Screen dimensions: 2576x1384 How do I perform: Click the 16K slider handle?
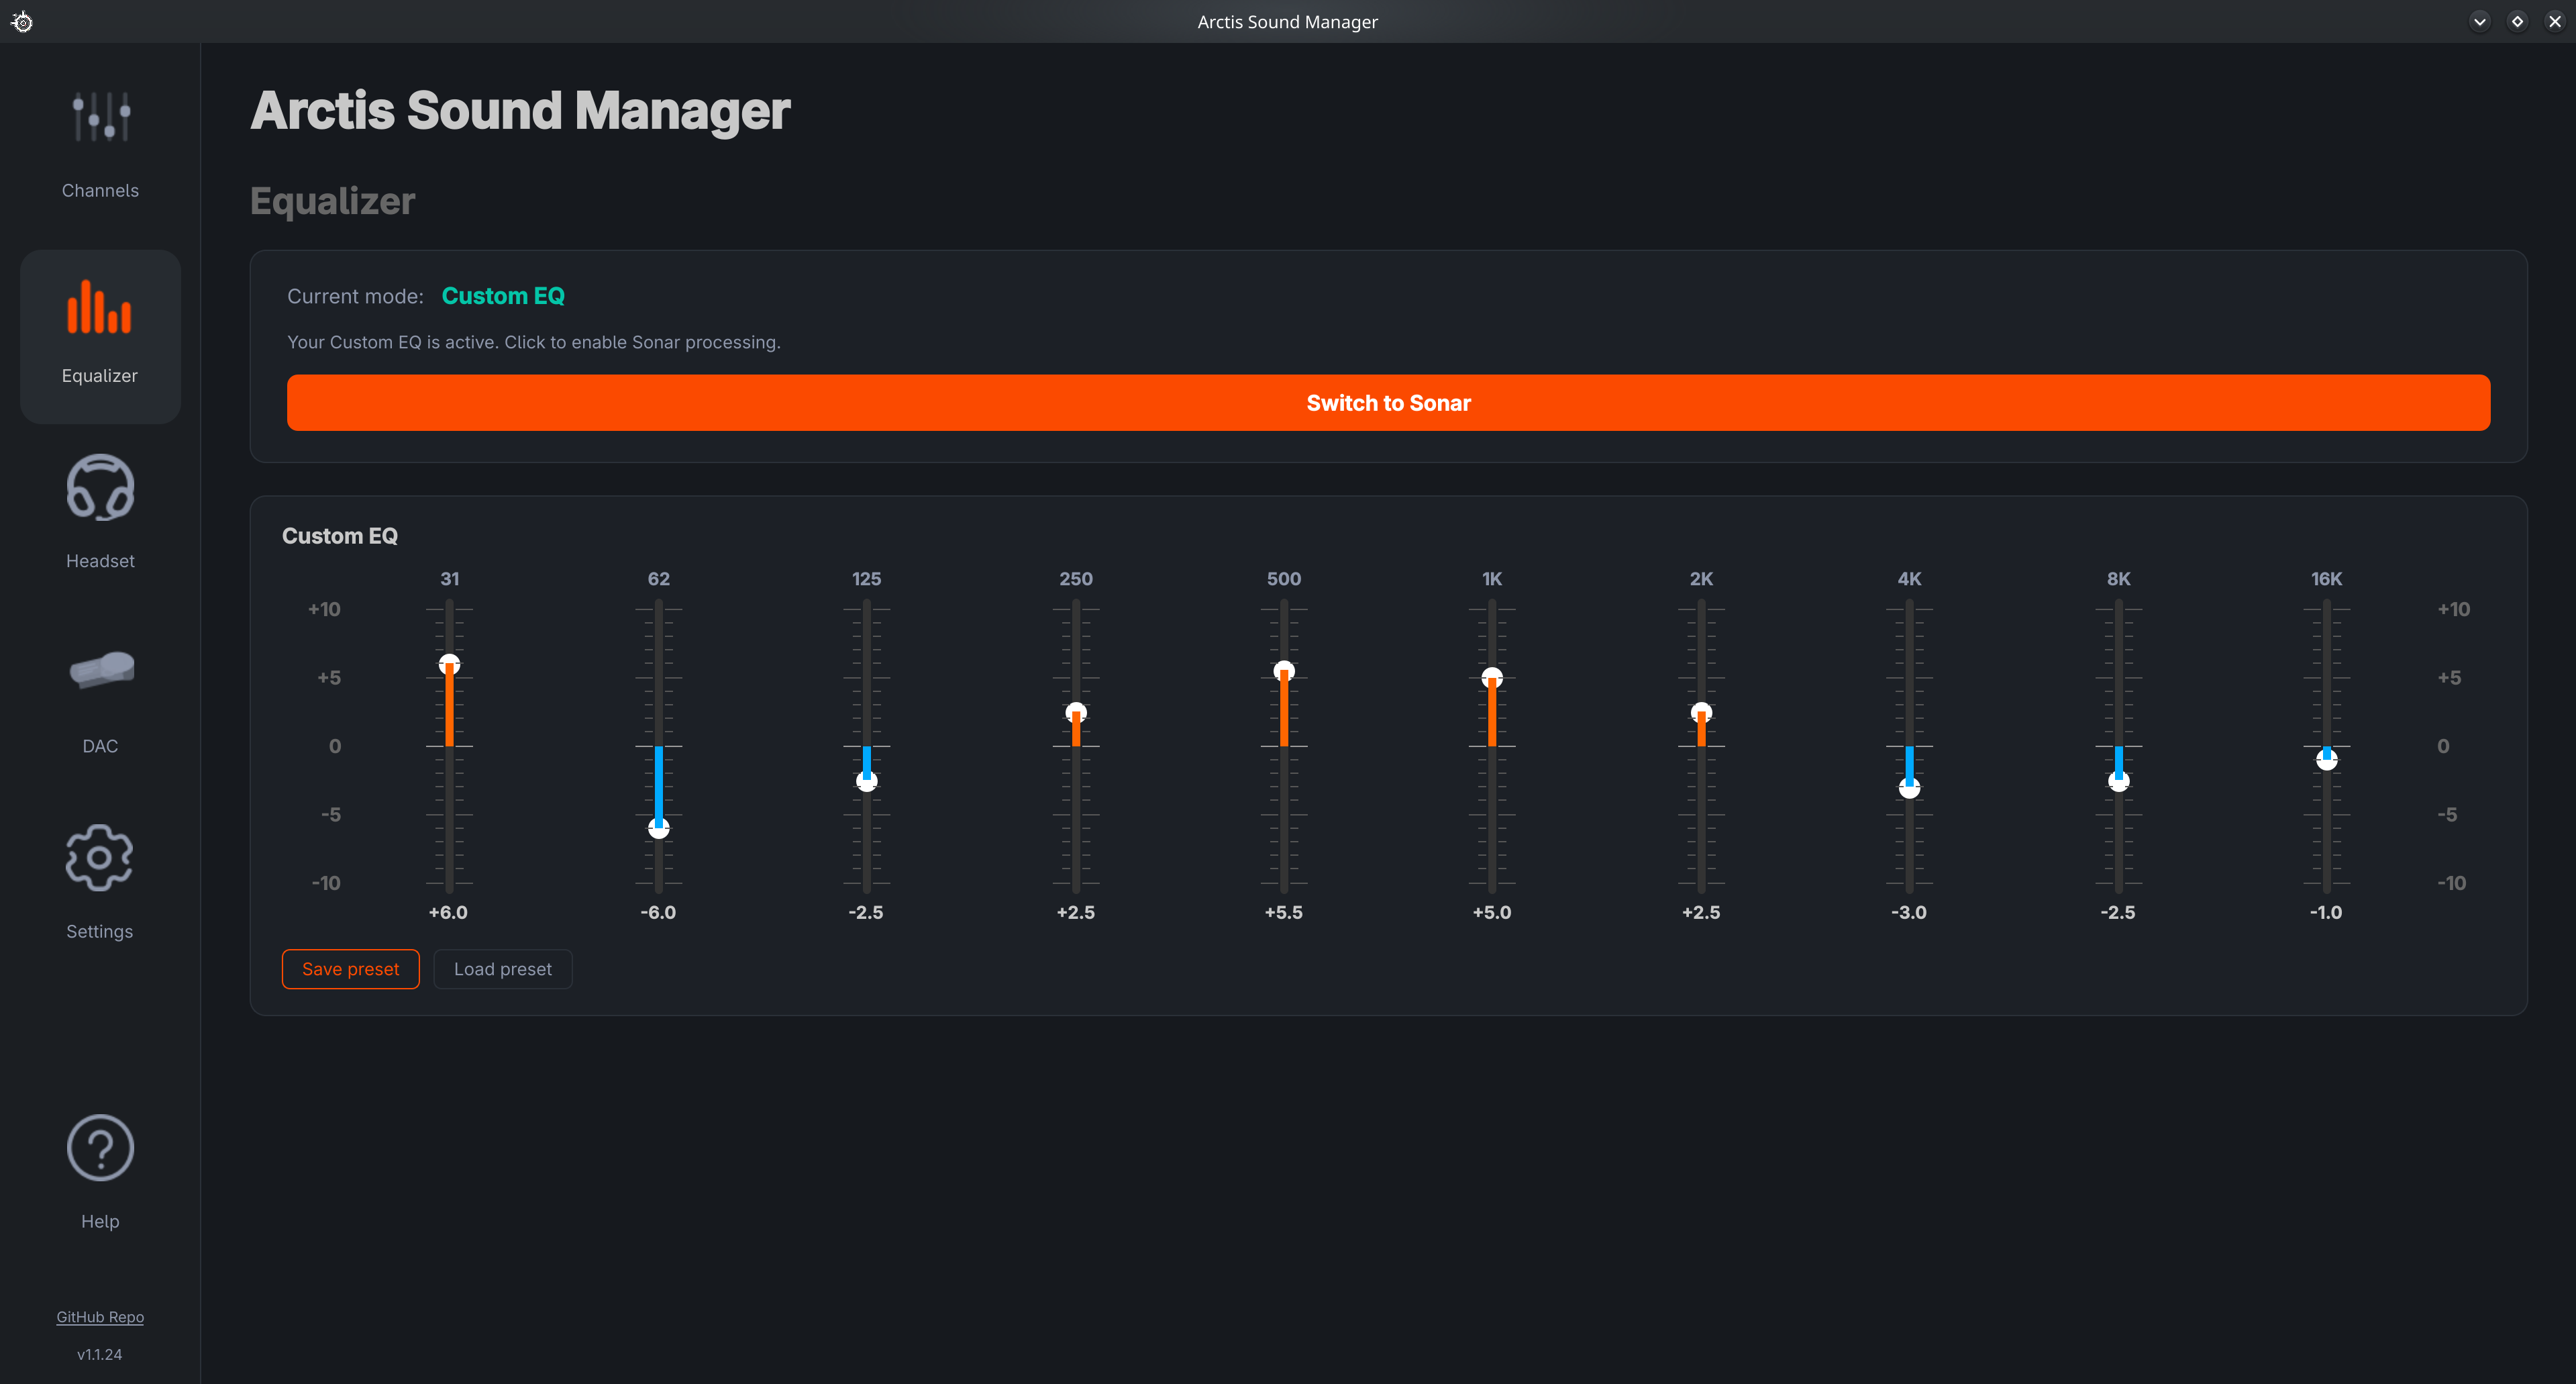pyautogui.click(x=2327, y=760)
